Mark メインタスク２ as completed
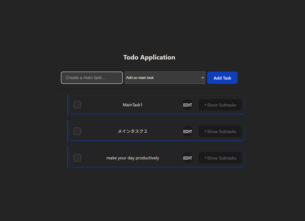The width and height of the screenshot is (305, 221). pos(77,131)
